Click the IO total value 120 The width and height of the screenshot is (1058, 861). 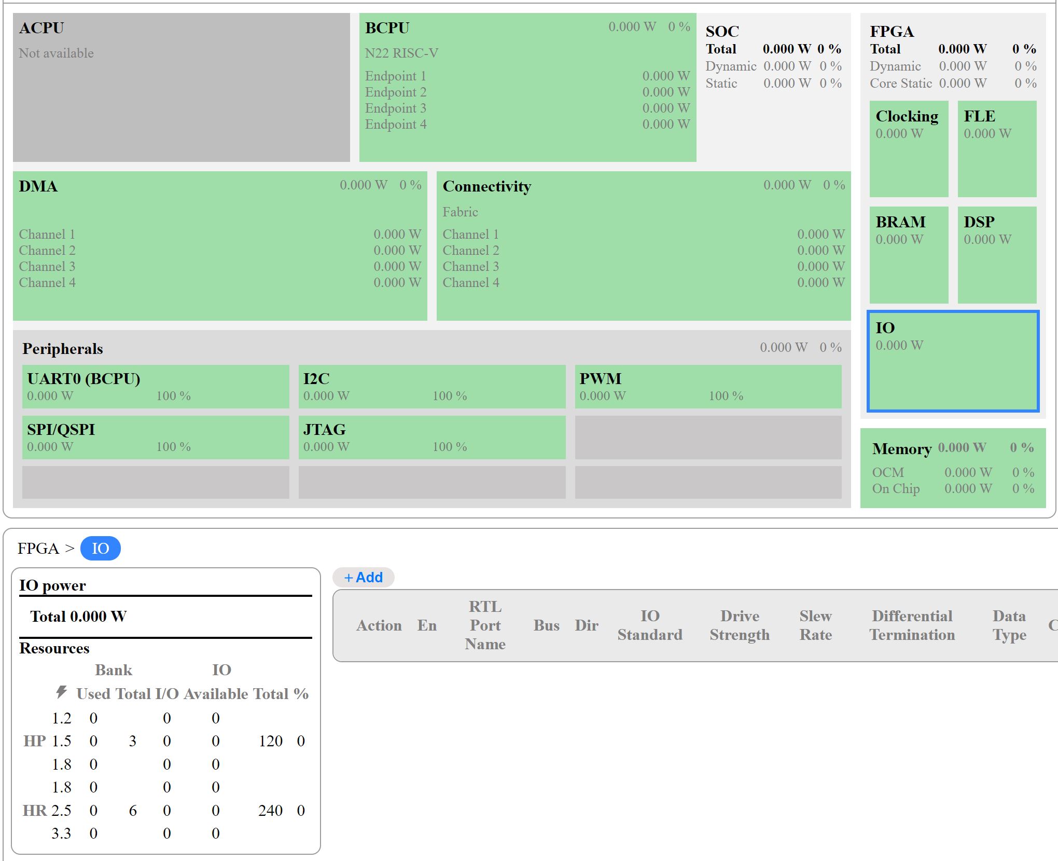pos(271,741)
